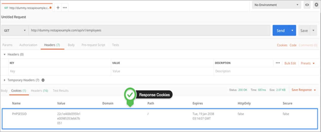Image resolution: width=321 pixels, height=132 pixels.
Task: Click the request URL input field
Action: [149, 31]
